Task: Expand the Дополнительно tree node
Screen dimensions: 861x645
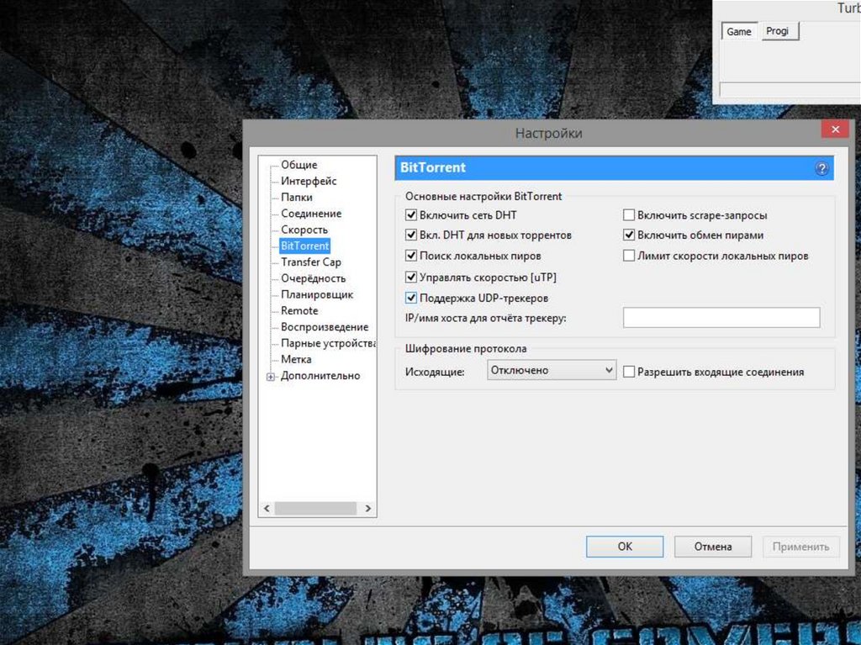Action: pos(271,377)
